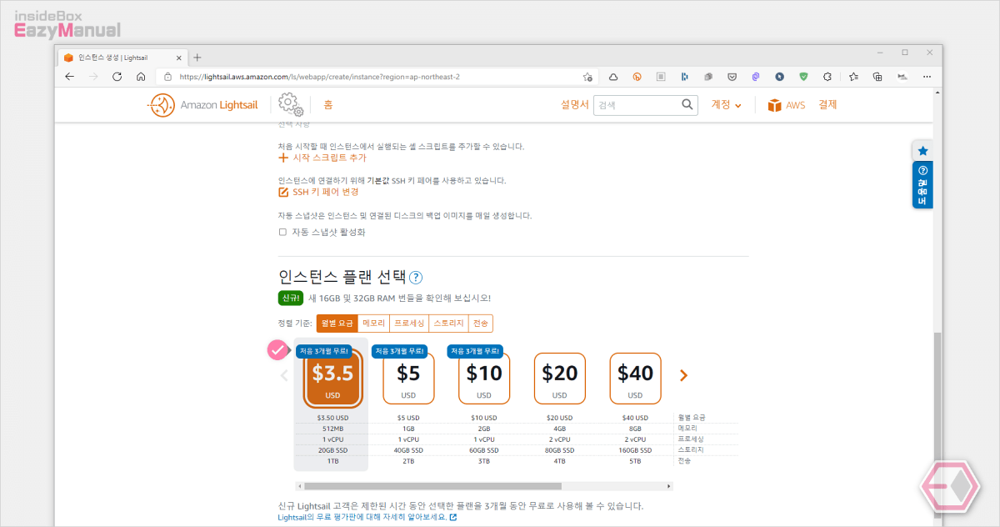Screen dimensions: 1000x527
Task: Click the plan list horizontal scrollbar
Action: 432,485
